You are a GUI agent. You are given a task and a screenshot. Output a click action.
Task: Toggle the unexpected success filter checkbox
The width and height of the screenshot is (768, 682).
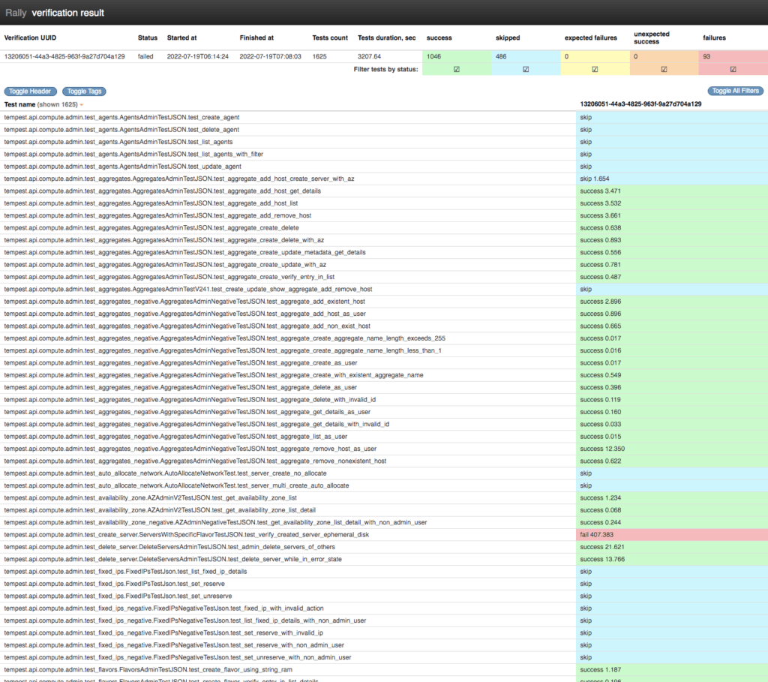[x=664, y=70]
